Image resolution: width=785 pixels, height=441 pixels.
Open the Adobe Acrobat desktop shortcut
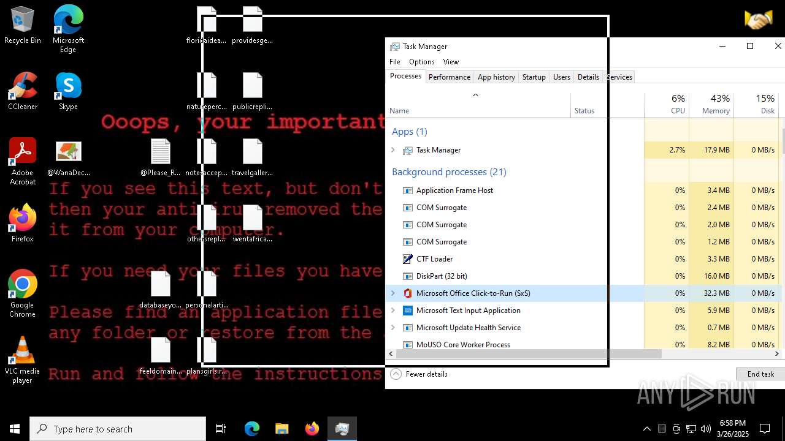[x=23, y=161]
